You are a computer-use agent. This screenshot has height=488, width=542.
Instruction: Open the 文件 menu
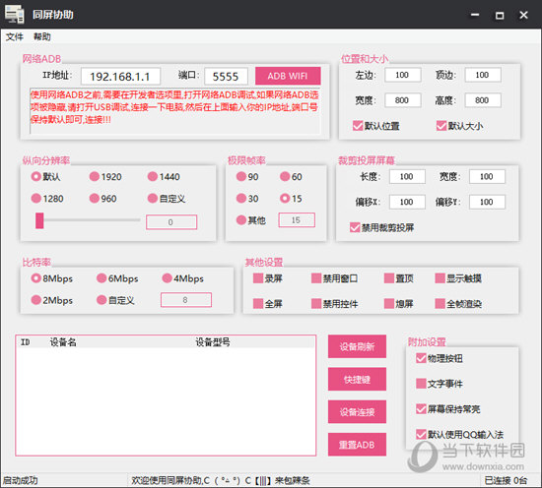click(15, 36)
